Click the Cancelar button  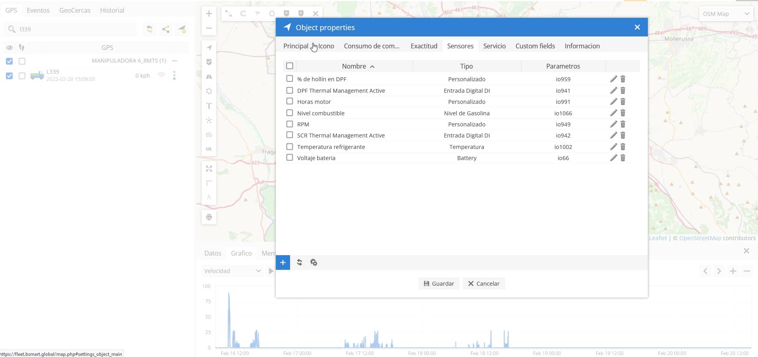484,284
